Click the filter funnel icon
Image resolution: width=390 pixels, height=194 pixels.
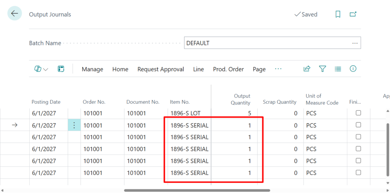tap(322, 69)
